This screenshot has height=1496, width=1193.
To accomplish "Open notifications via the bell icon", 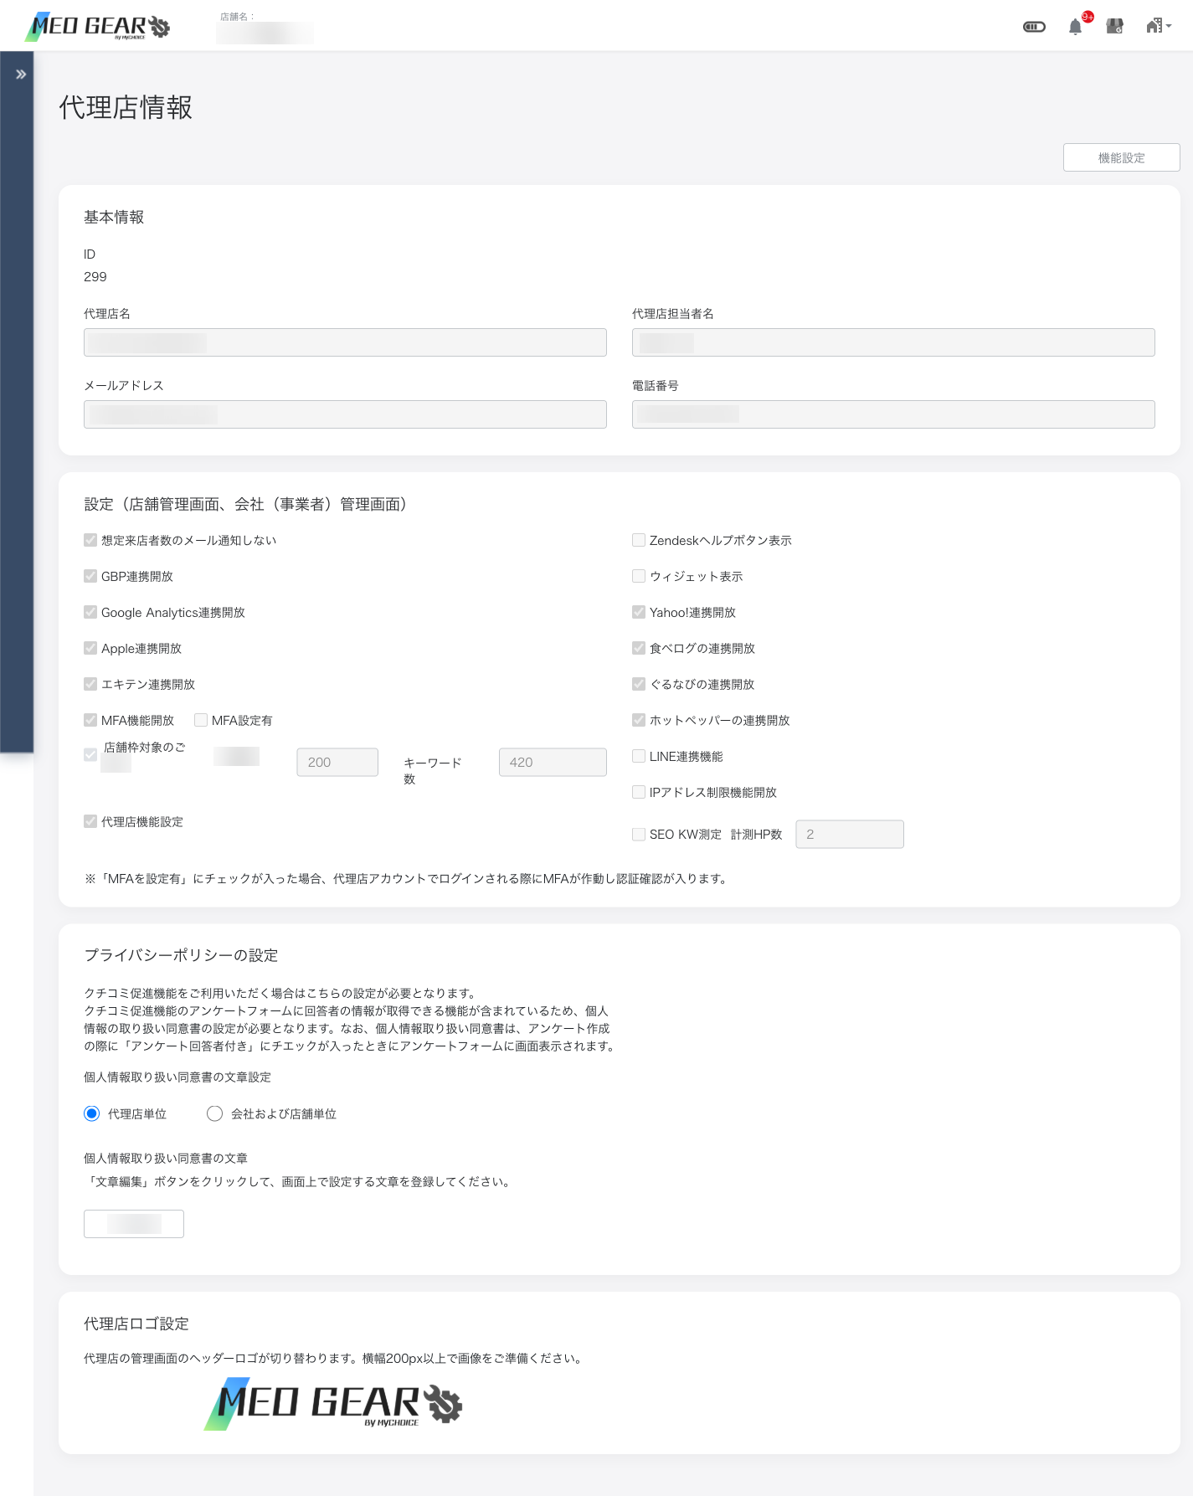I will point(1076,27).
